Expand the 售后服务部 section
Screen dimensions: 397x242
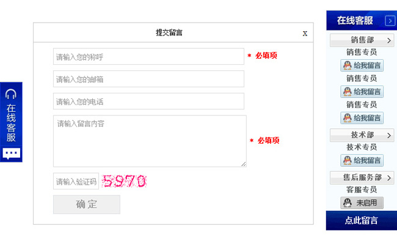coord(362,178)
